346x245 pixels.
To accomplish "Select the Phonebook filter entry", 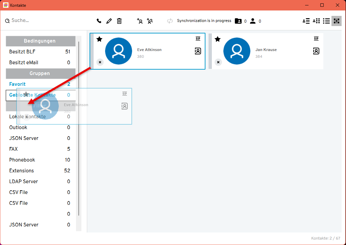I will [x=22, y=160].
